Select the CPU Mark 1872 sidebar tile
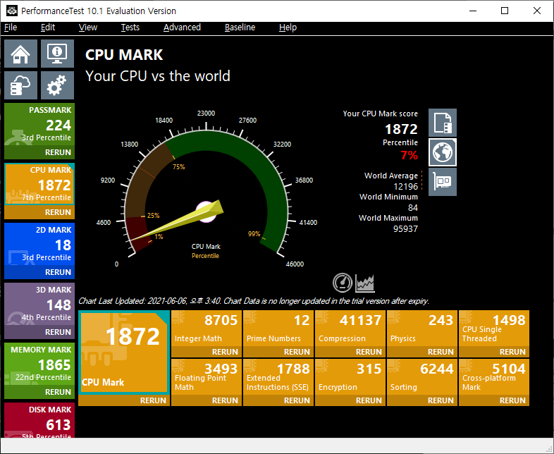This screenshot has height=454, width=554. pos(39,184)
